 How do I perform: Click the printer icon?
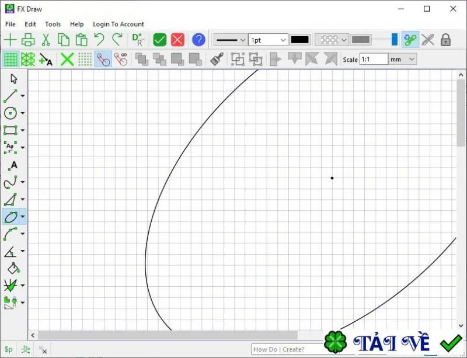[x=28, y=40]
